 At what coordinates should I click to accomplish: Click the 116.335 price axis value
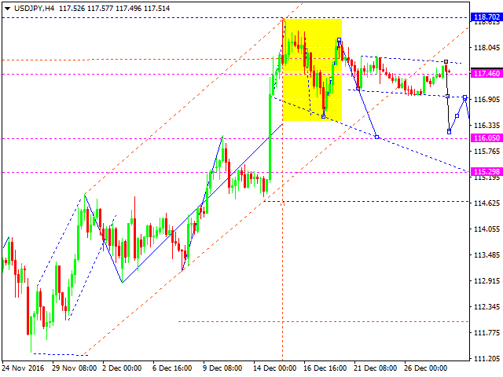click(487, 126)
